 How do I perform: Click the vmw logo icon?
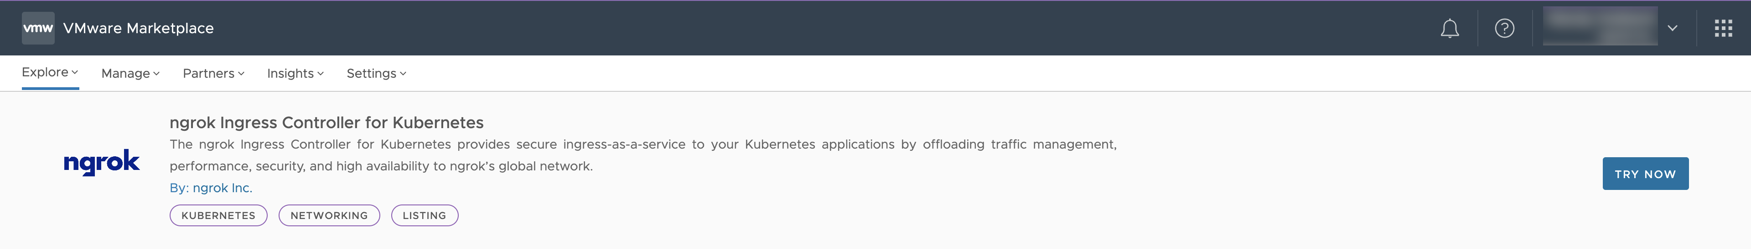click(x=38, y=29)
